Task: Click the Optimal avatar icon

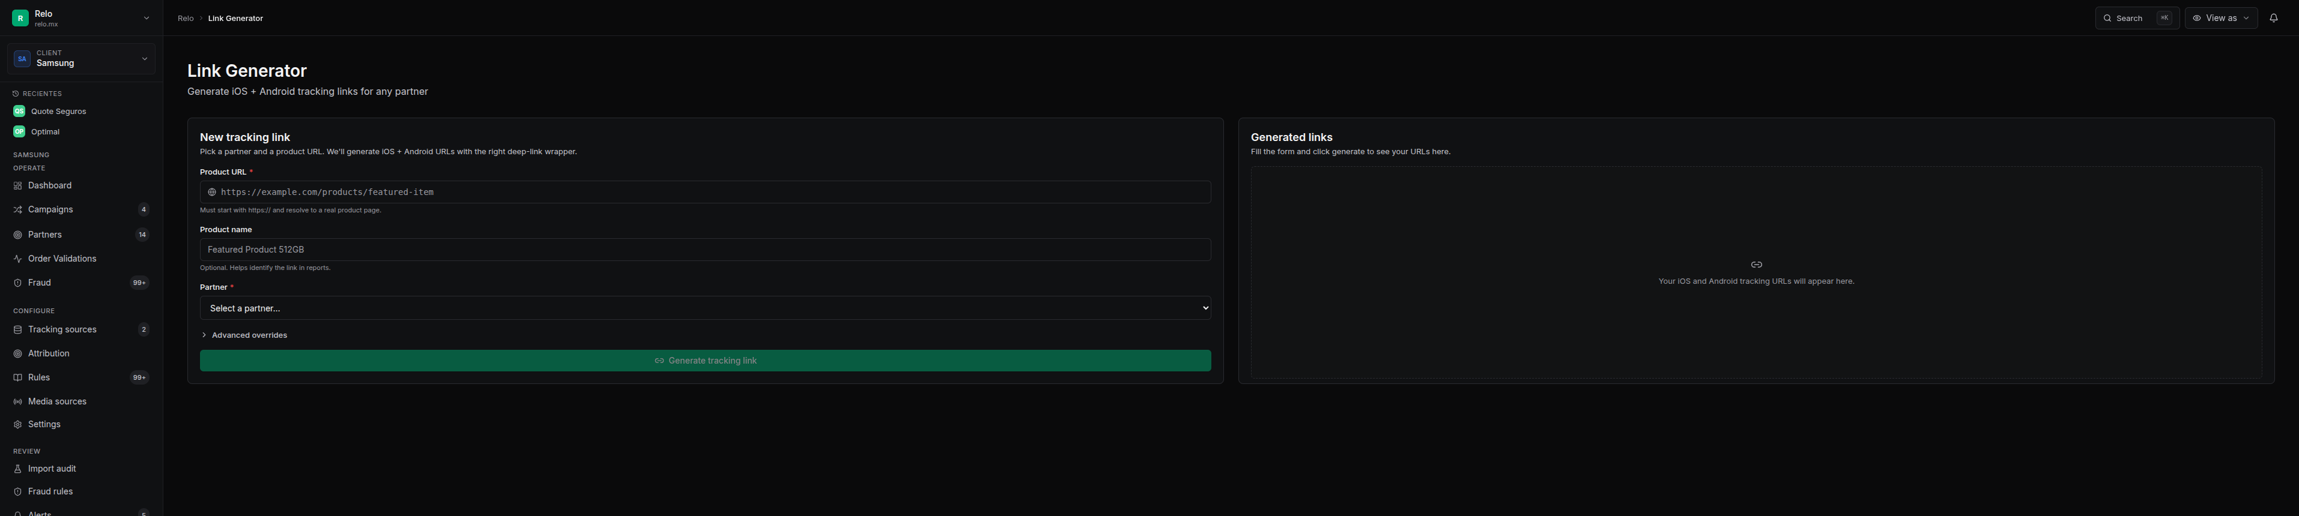Action: (x=19, y=132)
